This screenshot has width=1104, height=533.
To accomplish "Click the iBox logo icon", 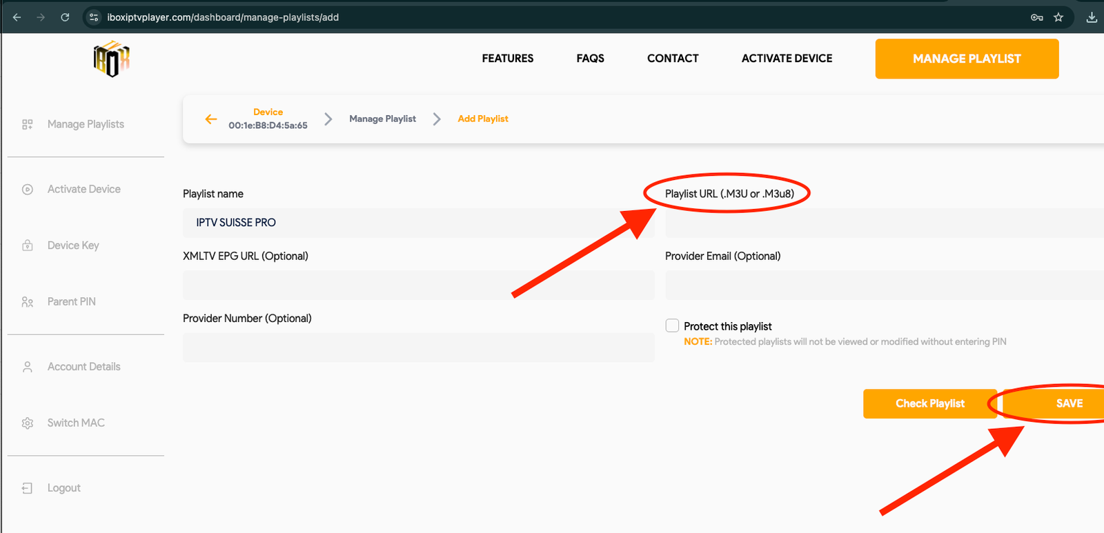I will (111, 59).
